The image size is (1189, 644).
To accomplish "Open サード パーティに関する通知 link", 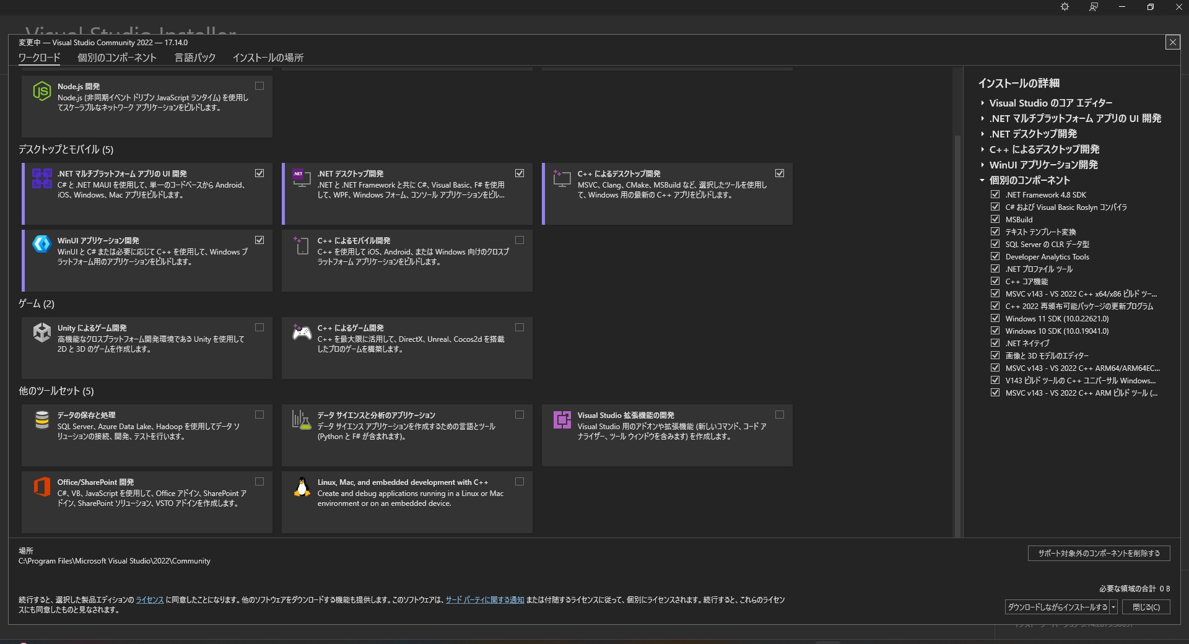I will [485, 600].
